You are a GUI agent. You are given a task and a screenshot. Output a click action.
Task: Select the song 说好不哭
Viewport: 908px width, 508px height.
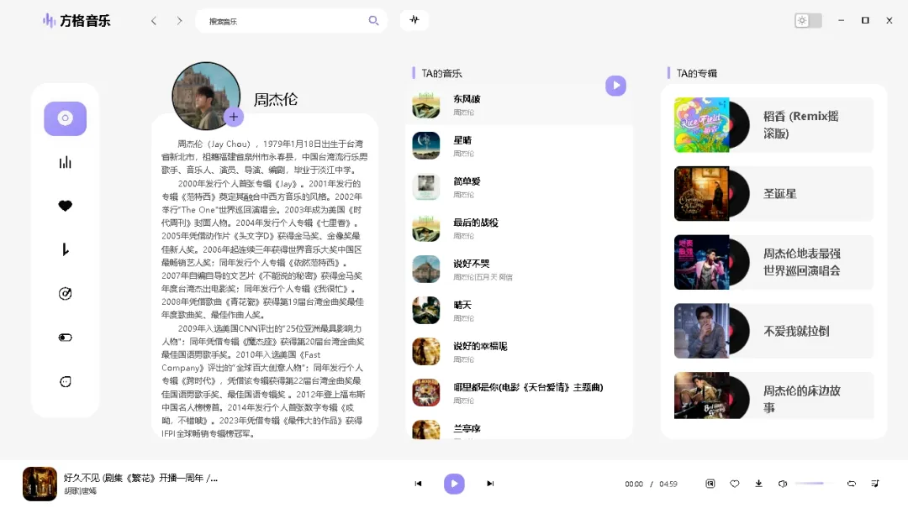tap(519, 269)
